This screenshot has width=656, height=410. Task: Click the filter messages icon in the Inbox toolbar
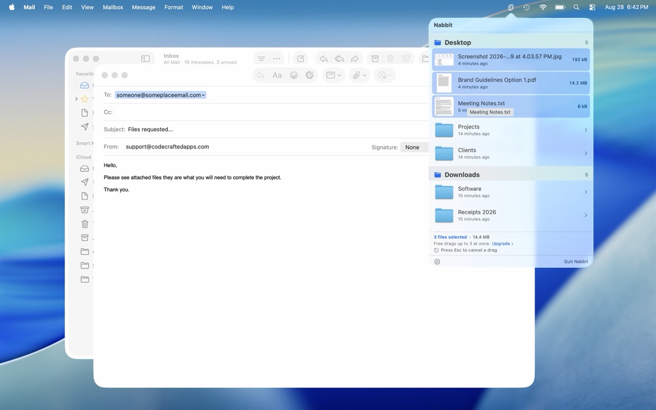(x=261, y=58)
